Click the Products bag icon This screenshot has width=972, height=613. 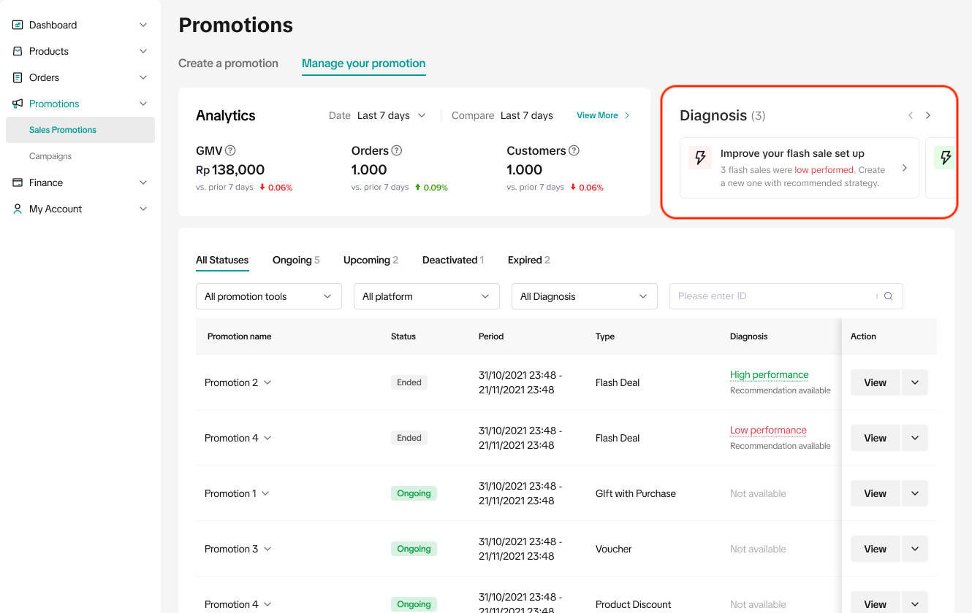coord(18,51)
